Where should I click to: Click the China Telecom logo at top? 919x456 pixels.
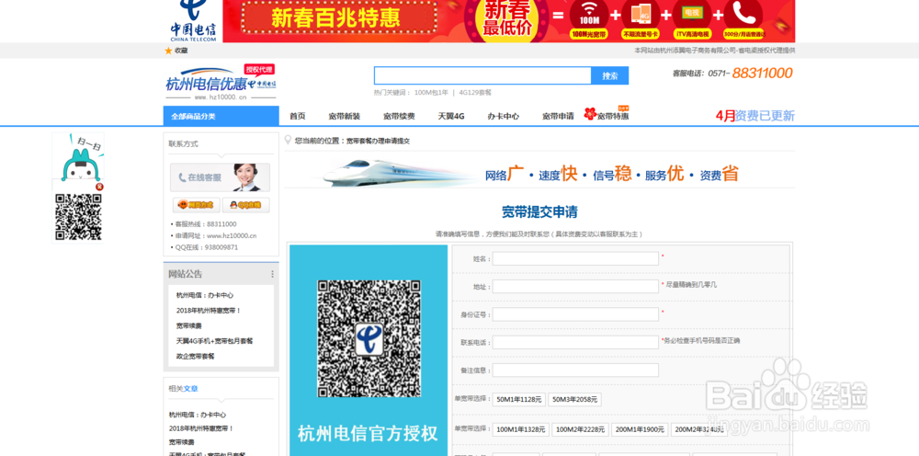tap(193, 21)
